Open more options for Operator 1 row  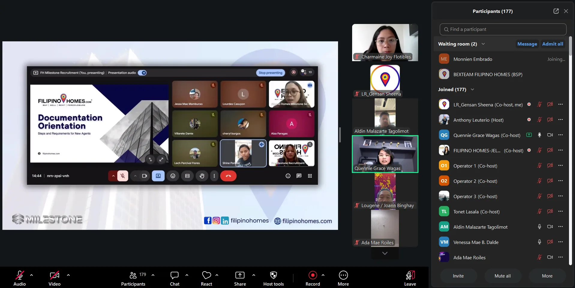[561, 165]
